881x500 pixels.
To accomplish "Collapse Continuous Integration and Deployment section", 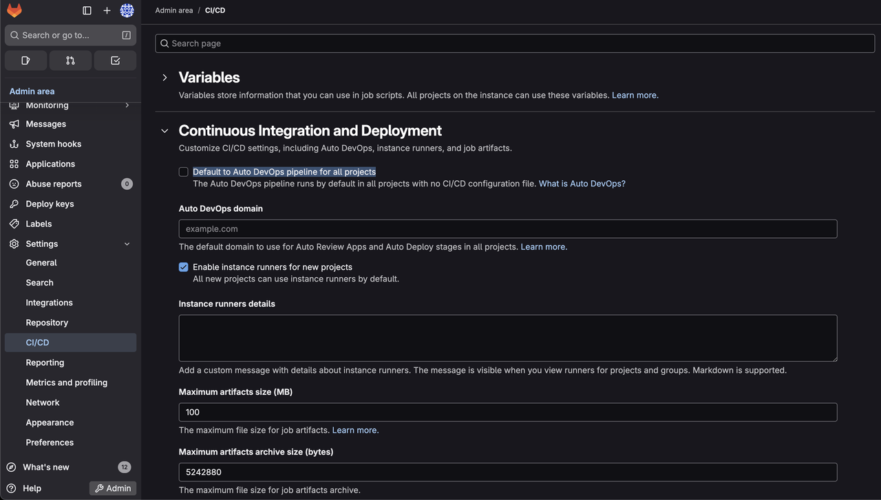I will (x=164, y=131).
